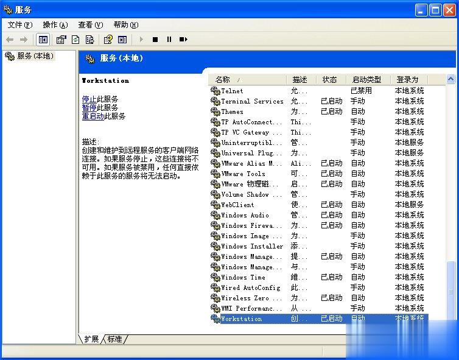Click the gear icon of the Themes service
Viewport: 459px width, 360px height.
(215, 111)
